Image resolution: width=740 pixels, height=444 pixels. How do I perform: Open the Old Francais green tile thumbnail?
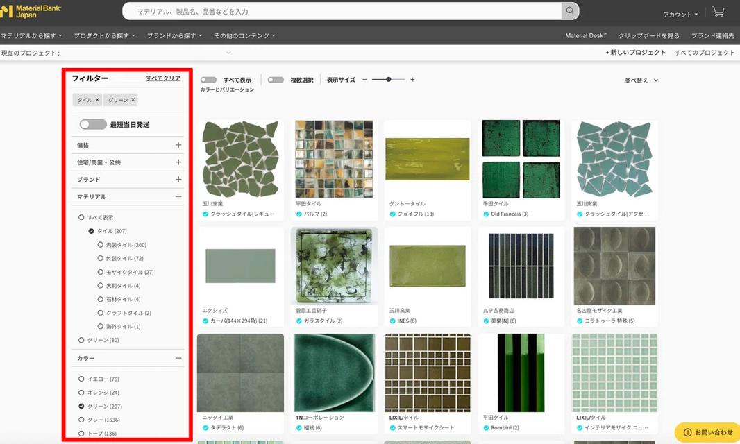pyautogui.click(x=521, y=159)
